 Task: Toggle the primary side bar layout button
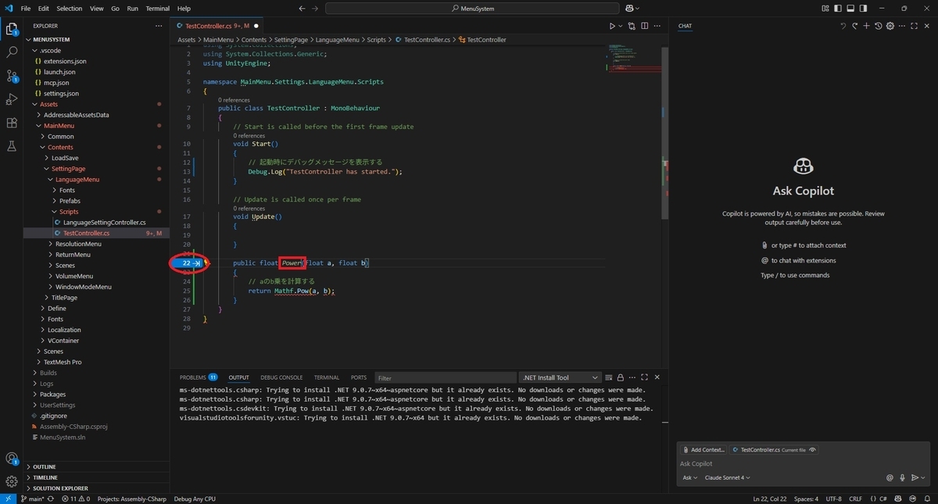(x=839, y=9)
